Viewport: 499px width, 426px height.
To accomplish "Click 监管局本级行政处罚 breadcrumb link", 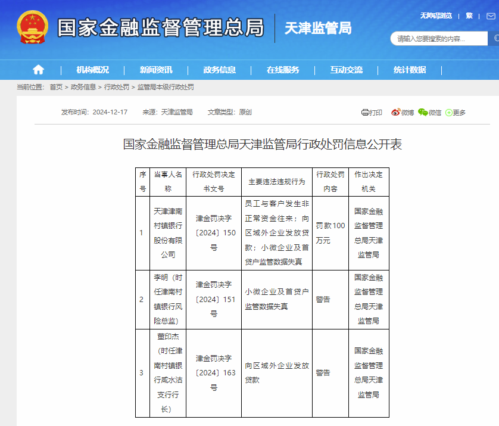I will (166, 87).
